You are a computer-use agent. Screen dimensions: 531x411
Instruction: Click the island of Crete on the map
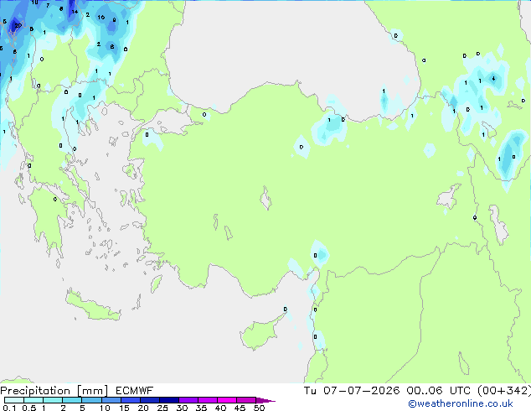click(x=93, y=307)
